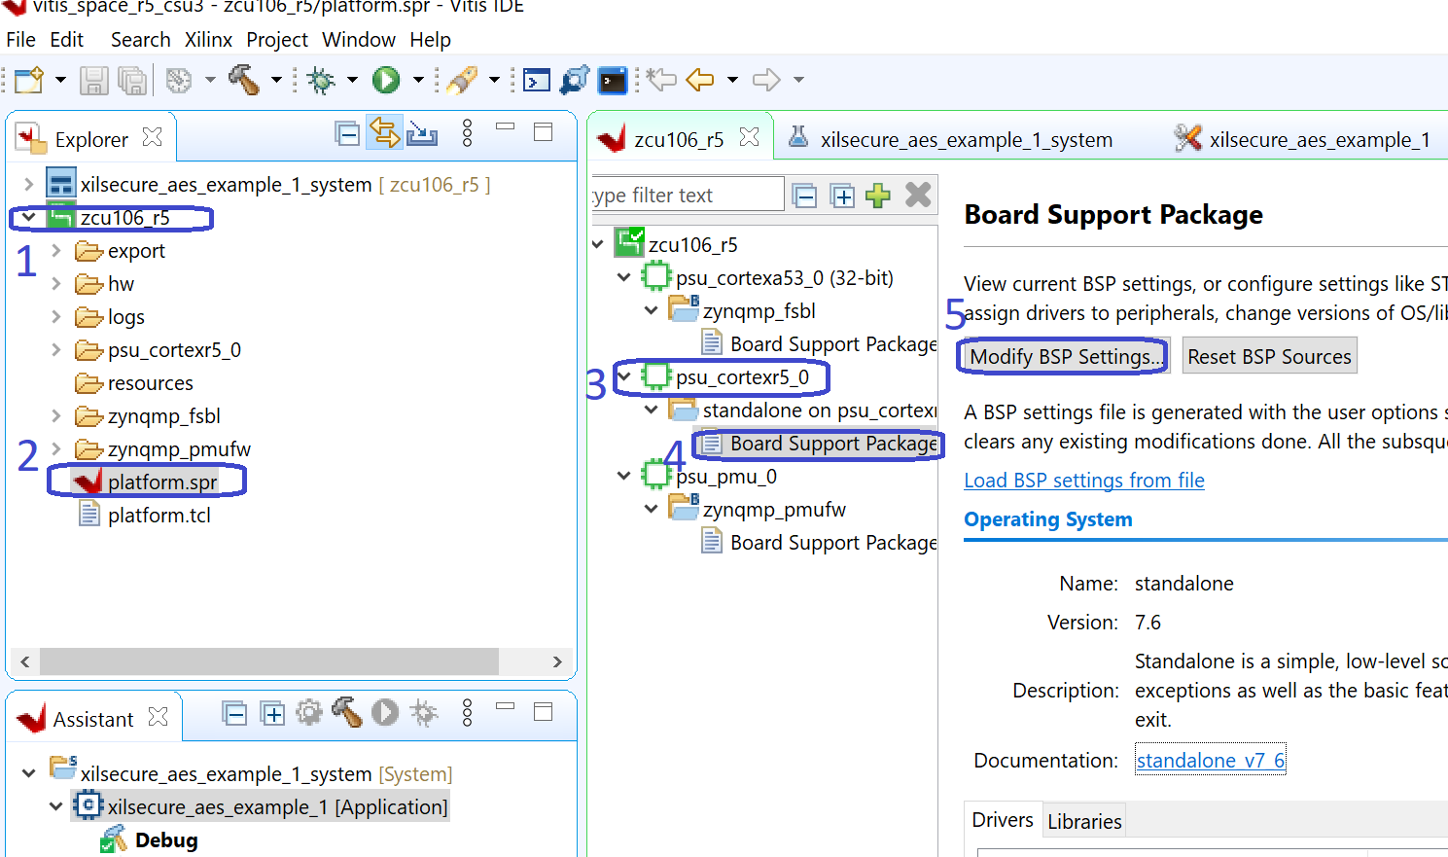Click the Save toolbar icon
The height and width of the screenshot is (857, 1448).
pyautogui.click(x=93, y=80)
